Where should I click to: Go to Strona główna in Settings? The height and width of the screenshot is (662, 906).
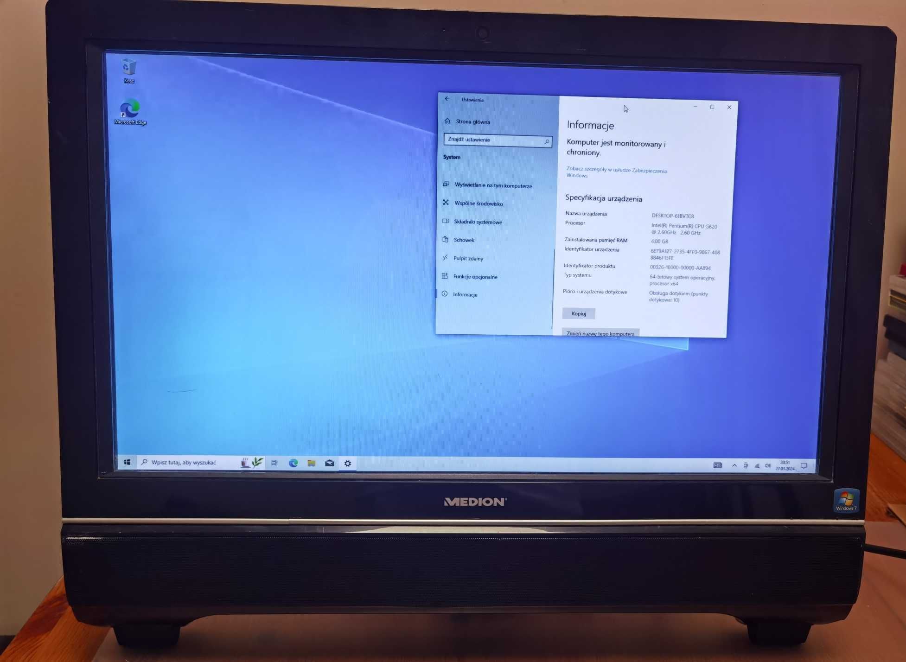click(472, 121)
